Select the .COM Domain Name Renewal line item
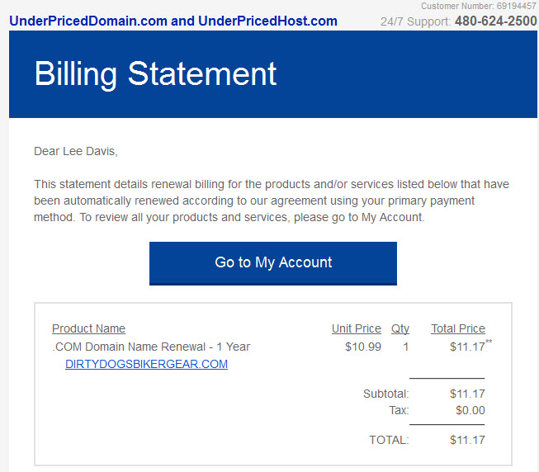539x472 pixels. 151,347
